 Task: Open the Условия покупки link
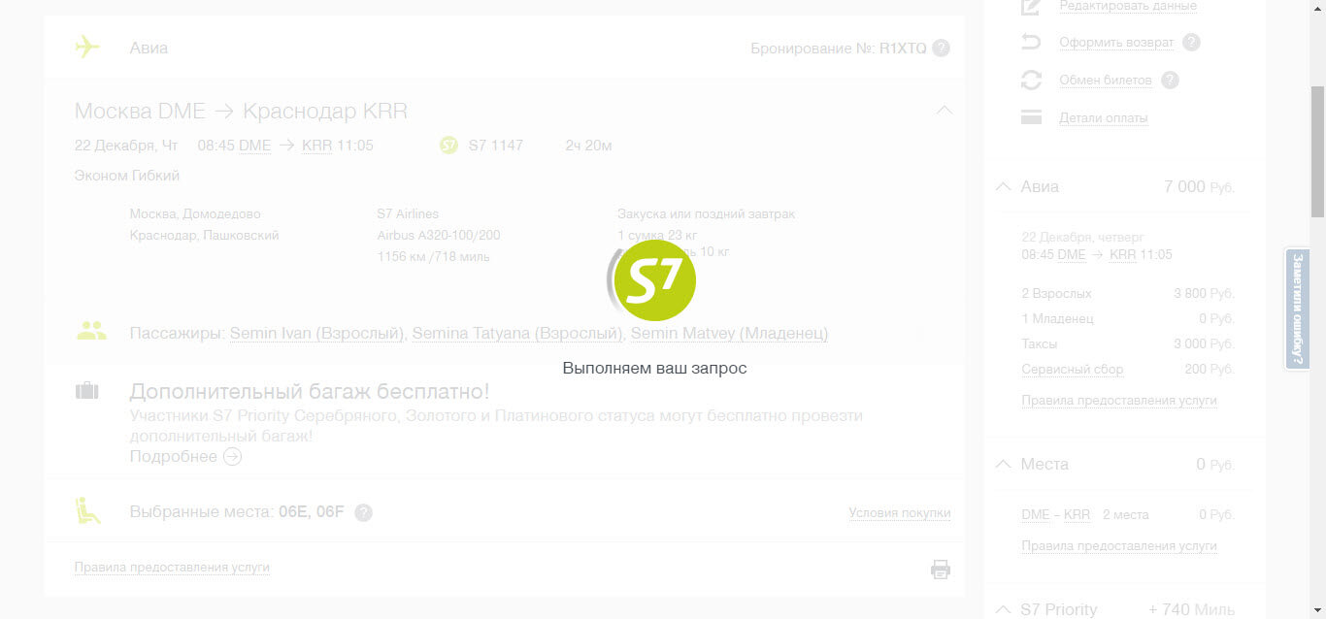pos(899,513)
